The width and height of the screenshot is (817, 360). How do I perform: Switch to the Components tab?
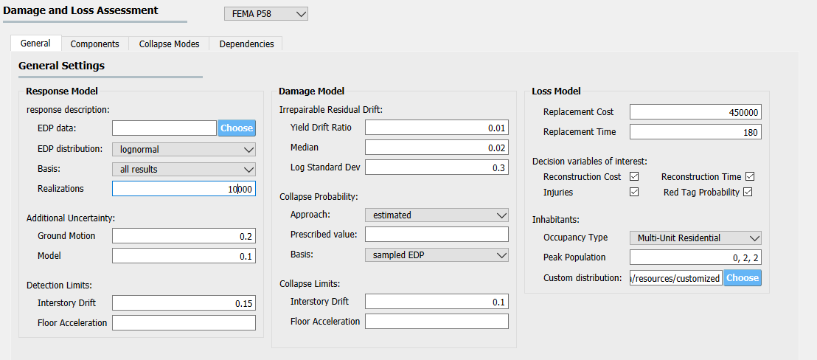click(95, 44)
